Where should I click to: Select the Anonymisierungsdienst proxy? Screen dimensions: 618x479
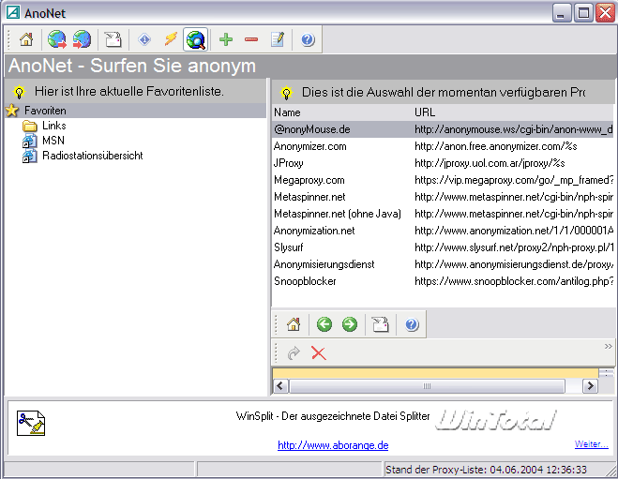pyautogui.click(x=443, y=264)
